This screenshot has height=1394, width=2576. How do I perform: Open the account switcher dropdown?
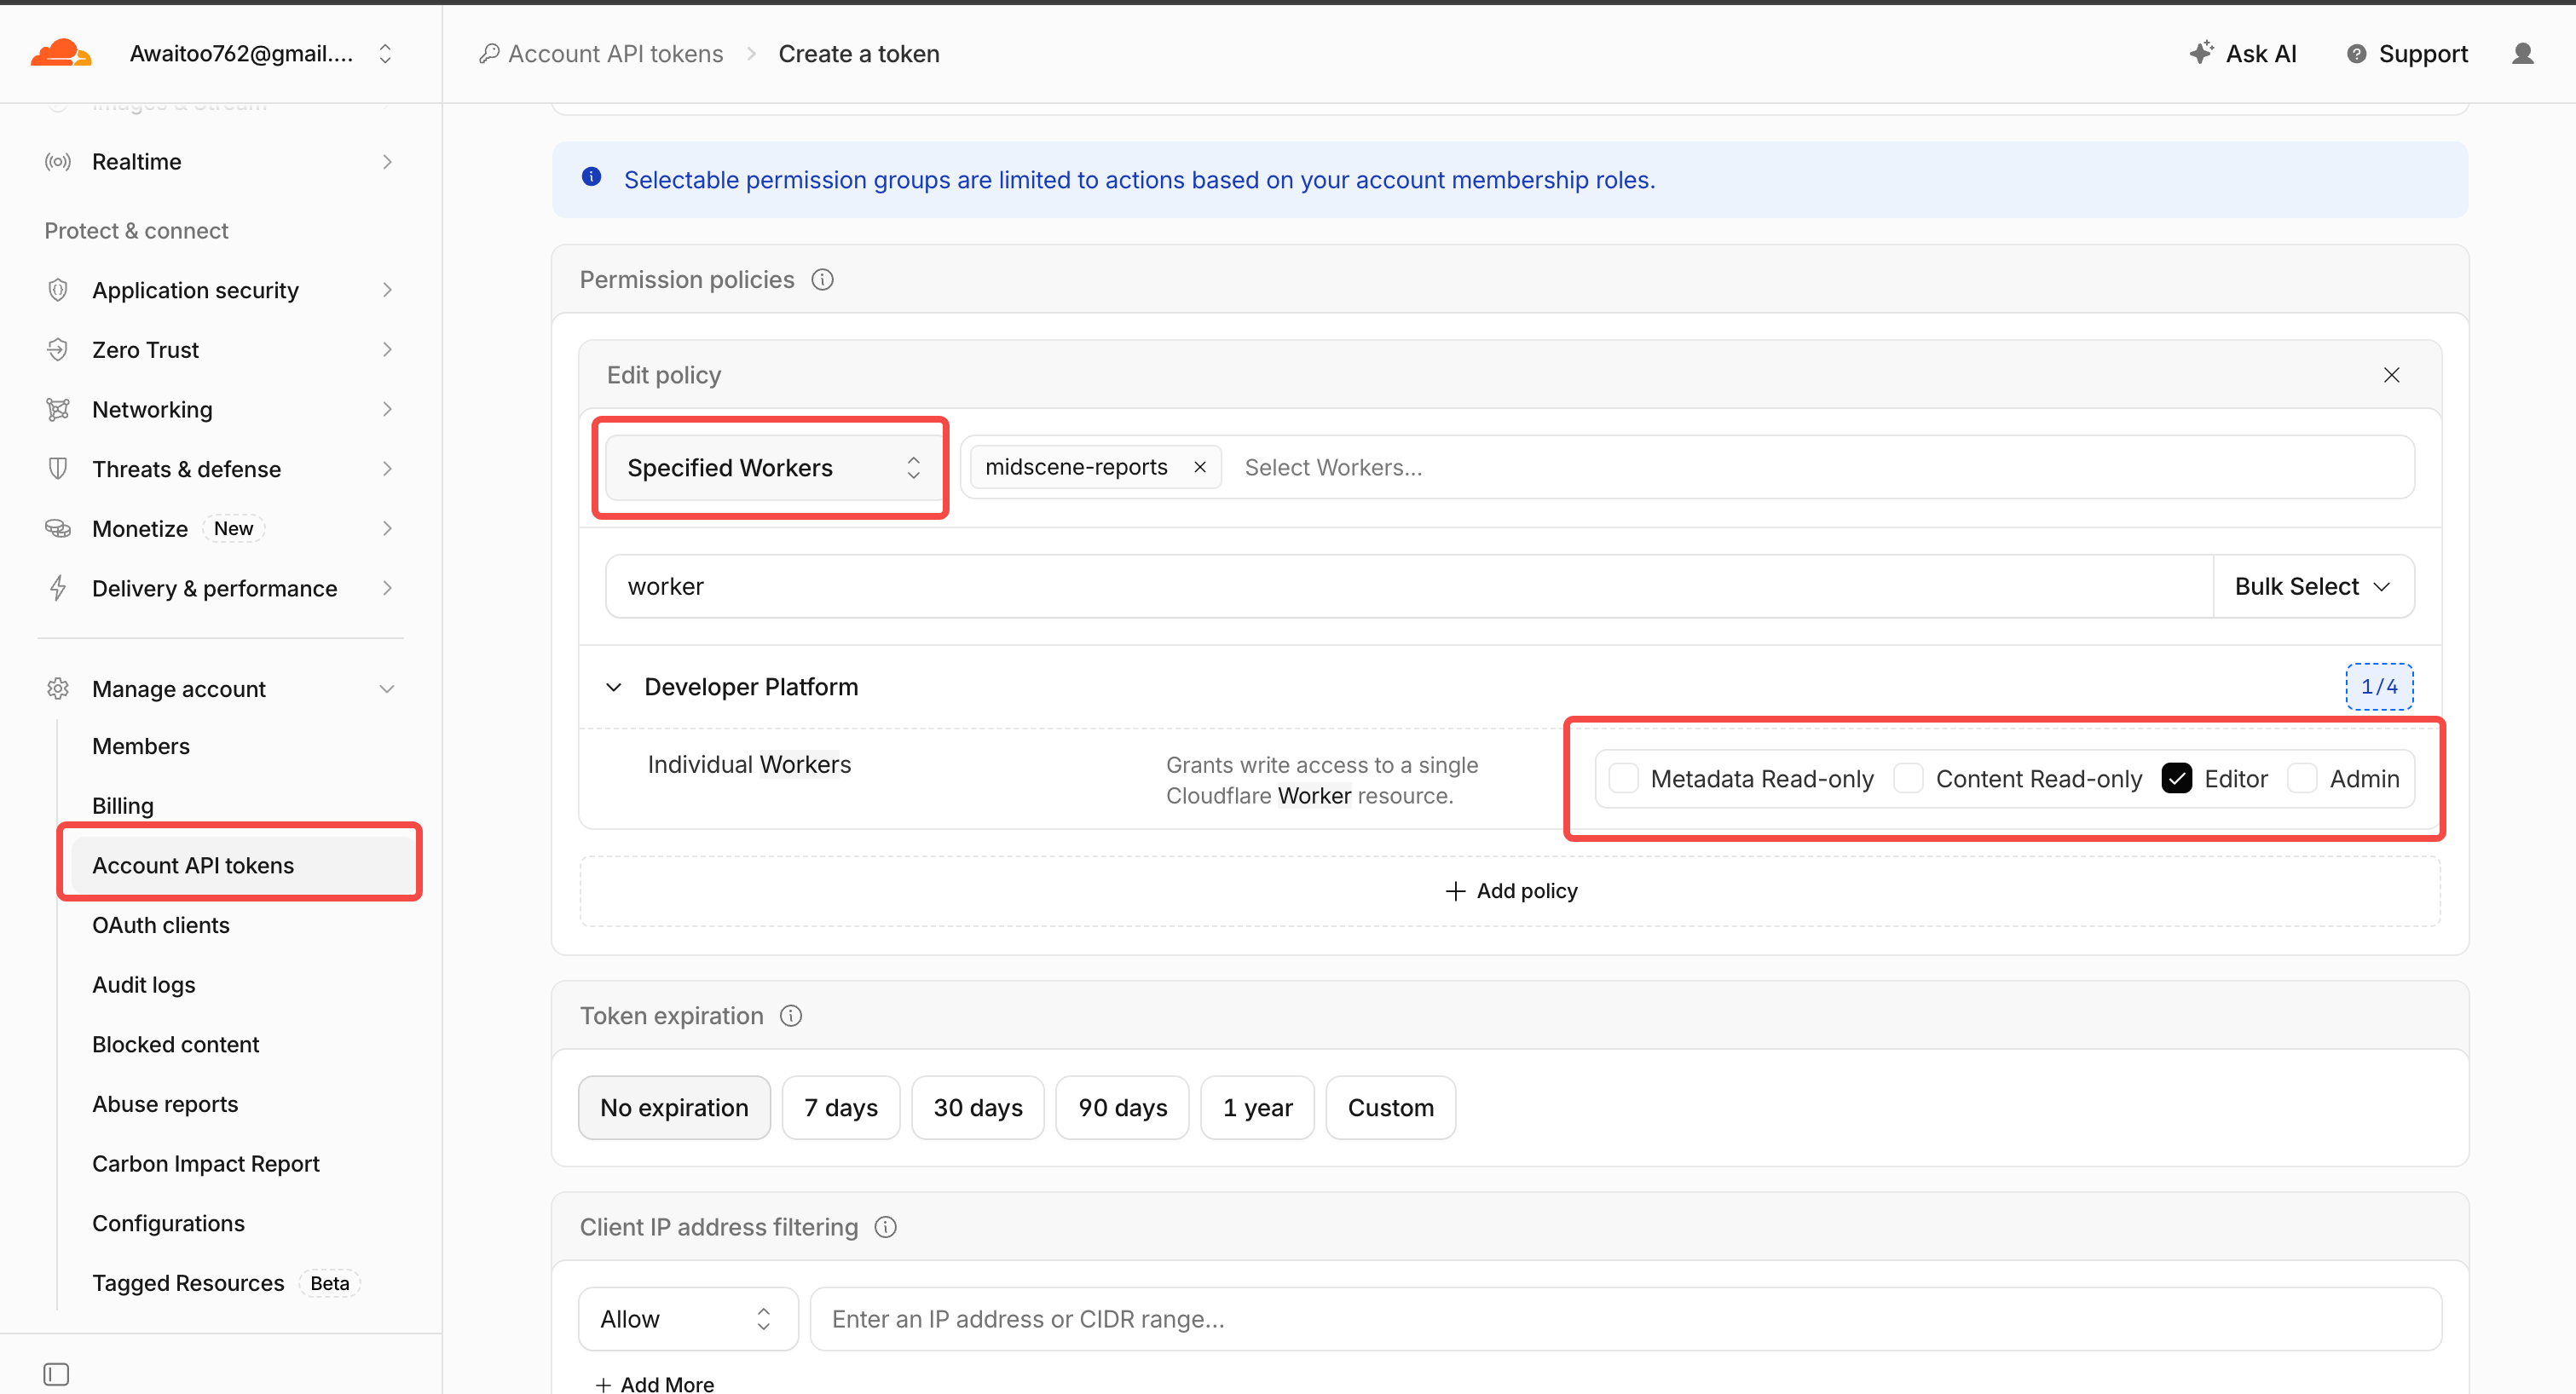coord(385,54)
